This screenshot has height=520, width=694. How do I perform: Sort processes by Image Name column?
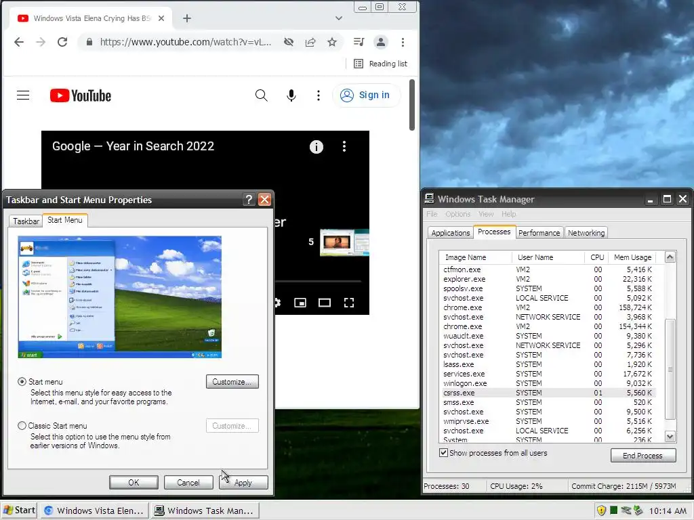point(476,257)
